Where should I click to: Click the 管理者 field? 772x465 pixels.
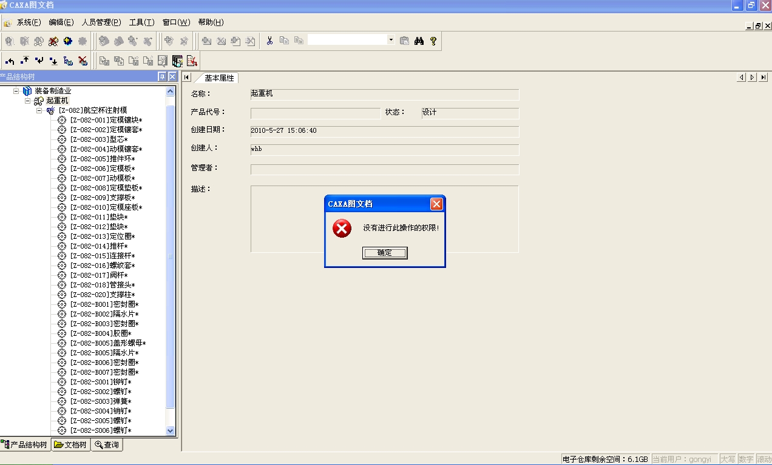click(x=385, y=169)
